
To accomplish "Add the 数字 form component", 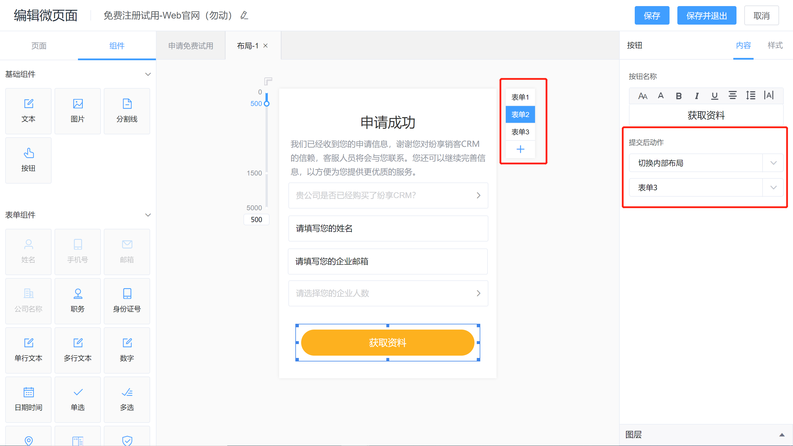I will 127,350.
